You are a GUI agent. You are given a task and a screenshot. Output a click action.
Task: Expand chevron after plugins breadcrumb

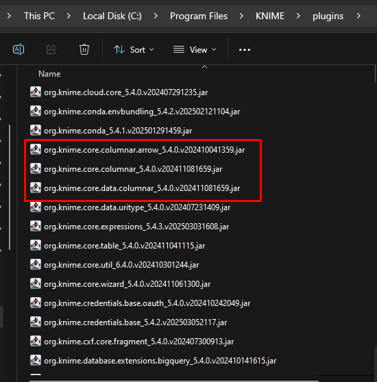coord(358,16)
